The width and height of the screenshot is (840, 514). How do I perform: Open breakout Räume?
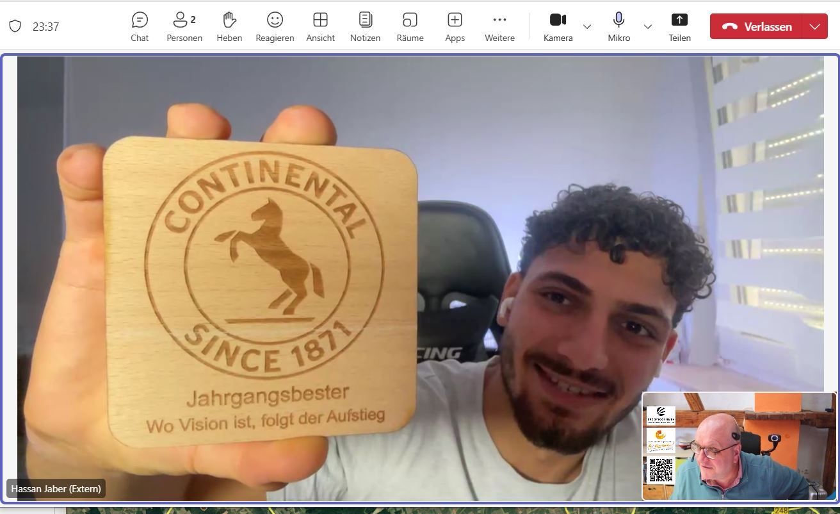point(410,27)
